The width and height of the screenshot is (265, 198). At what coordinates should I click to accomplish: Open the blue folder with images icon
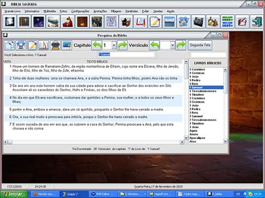click(184, 22)
